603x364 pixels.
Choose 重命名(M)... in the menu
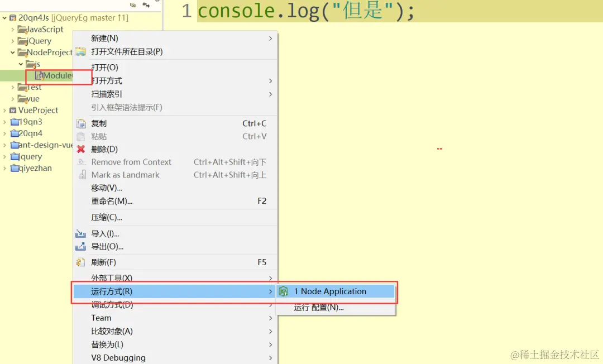click(x=175, y=201)
